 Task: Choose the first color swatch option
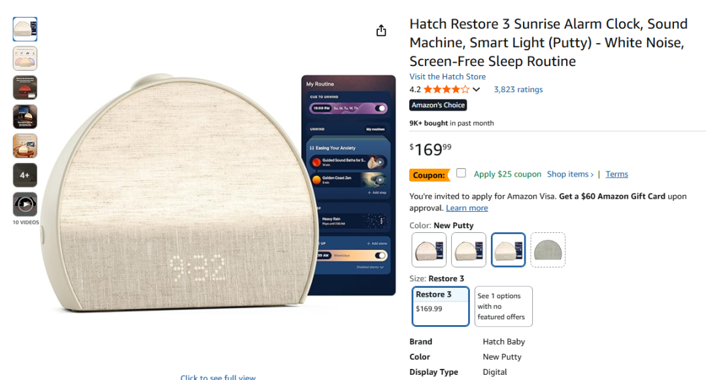tap(429, 250)
